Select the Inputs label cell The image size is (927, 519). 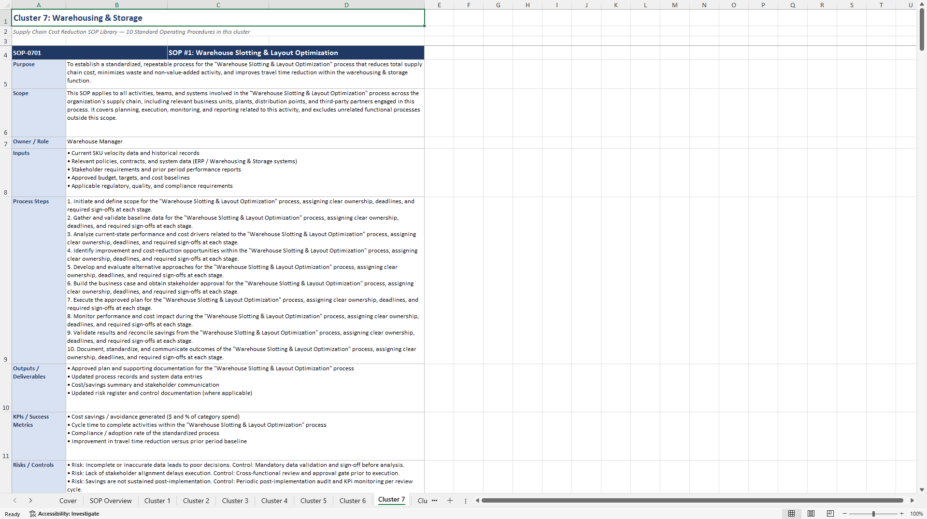[39, 172]
